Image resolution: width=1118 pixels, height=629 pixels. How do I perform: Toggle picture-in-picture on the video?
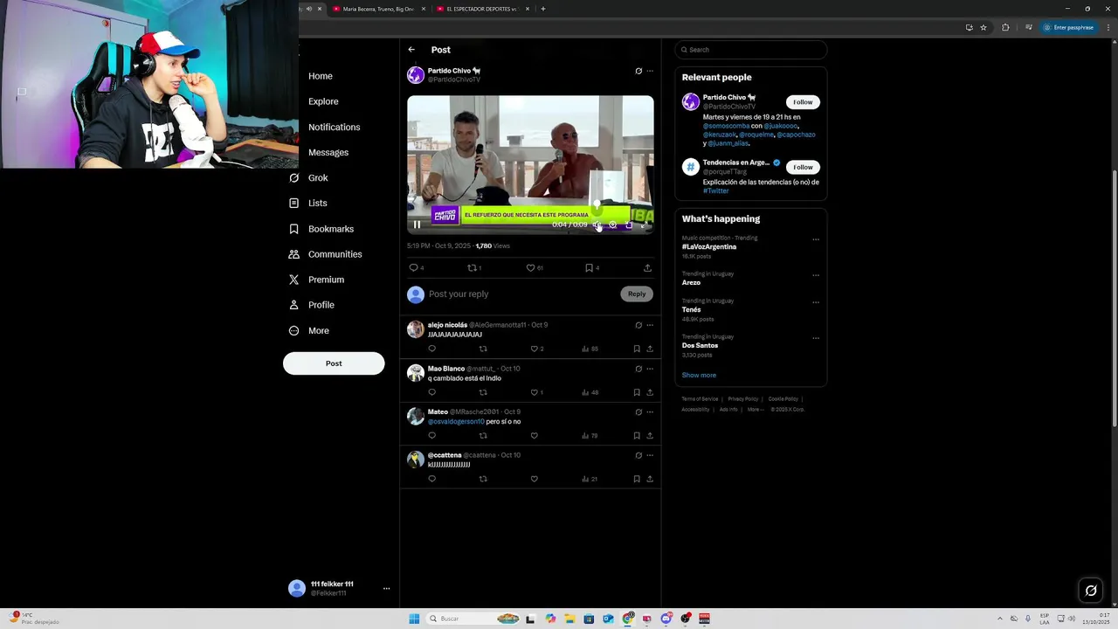click(629, 225)
